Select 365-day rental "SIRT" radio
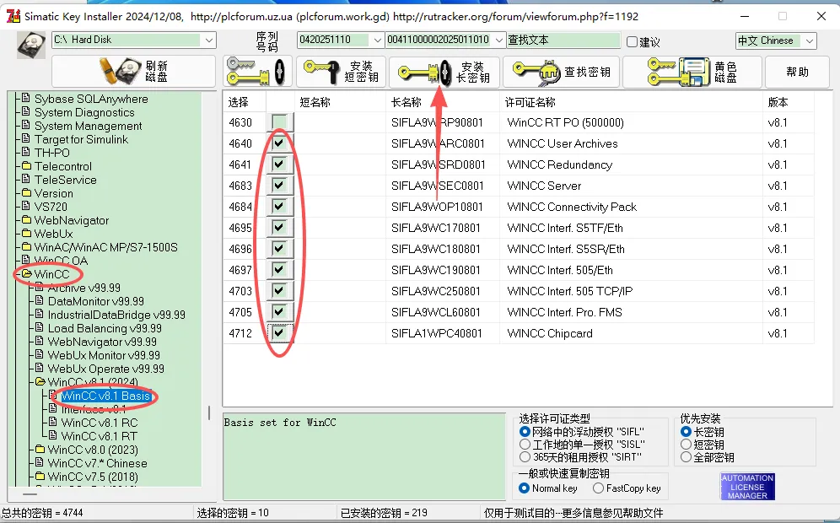This screenshot has height=523, width=840. click(525, 457)
